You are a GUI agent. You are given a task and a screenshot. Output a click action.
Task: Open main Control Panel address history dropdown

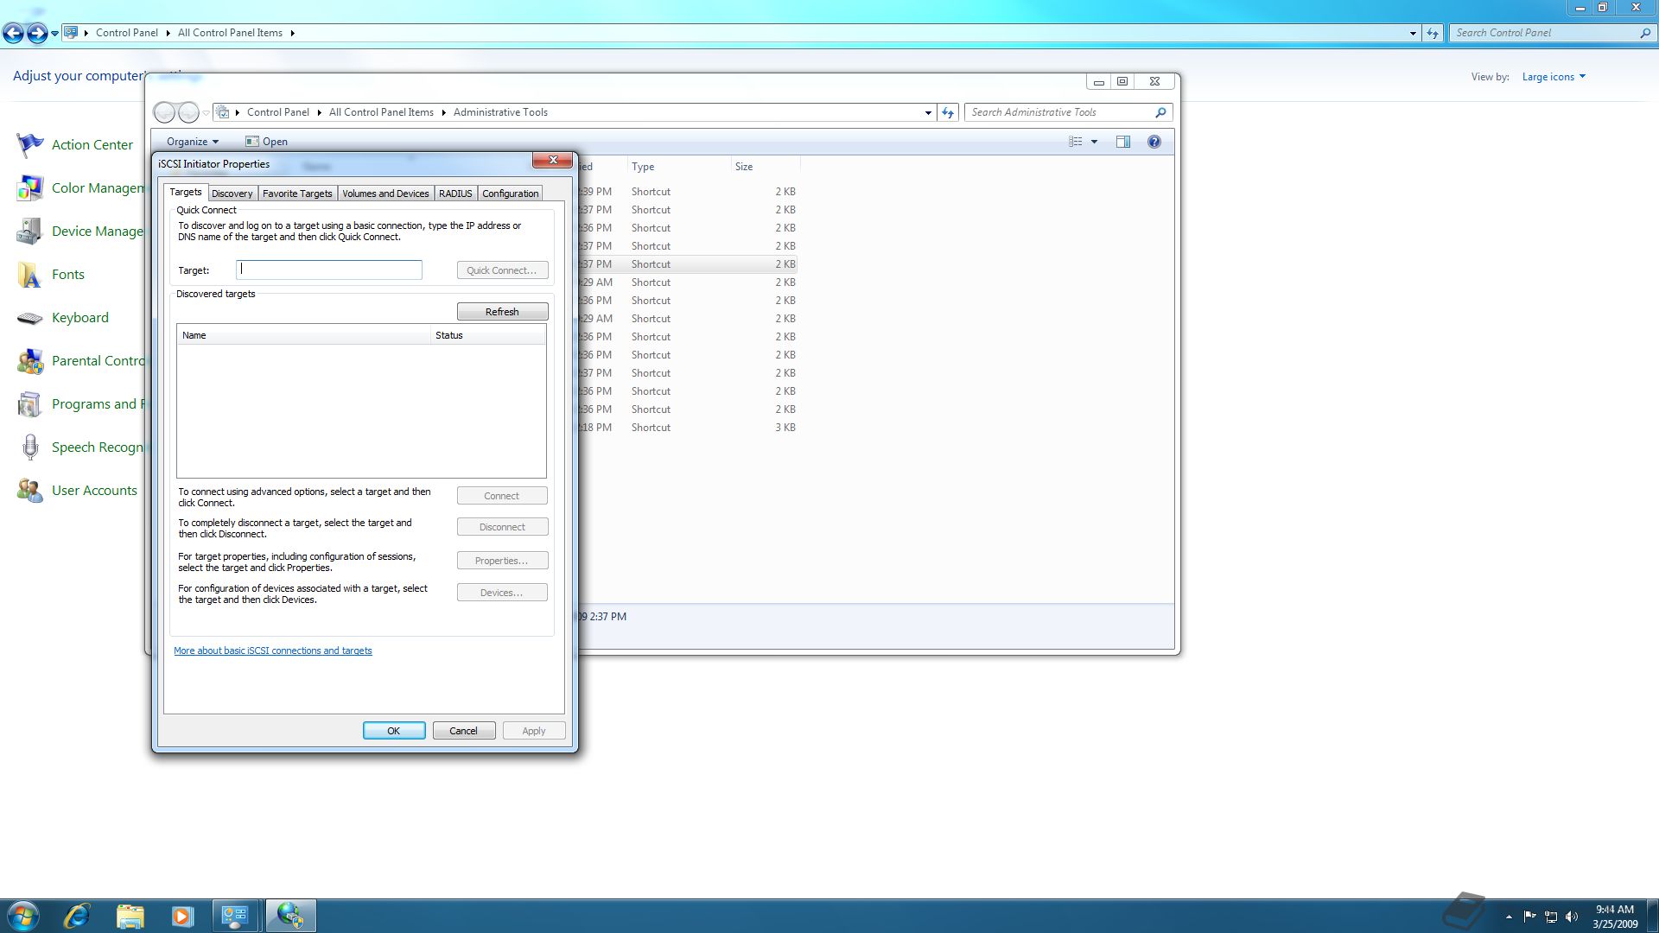[1413, 33]
